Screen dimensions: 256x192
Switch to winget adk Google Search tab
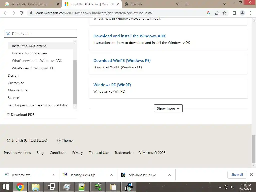(29, 4)
